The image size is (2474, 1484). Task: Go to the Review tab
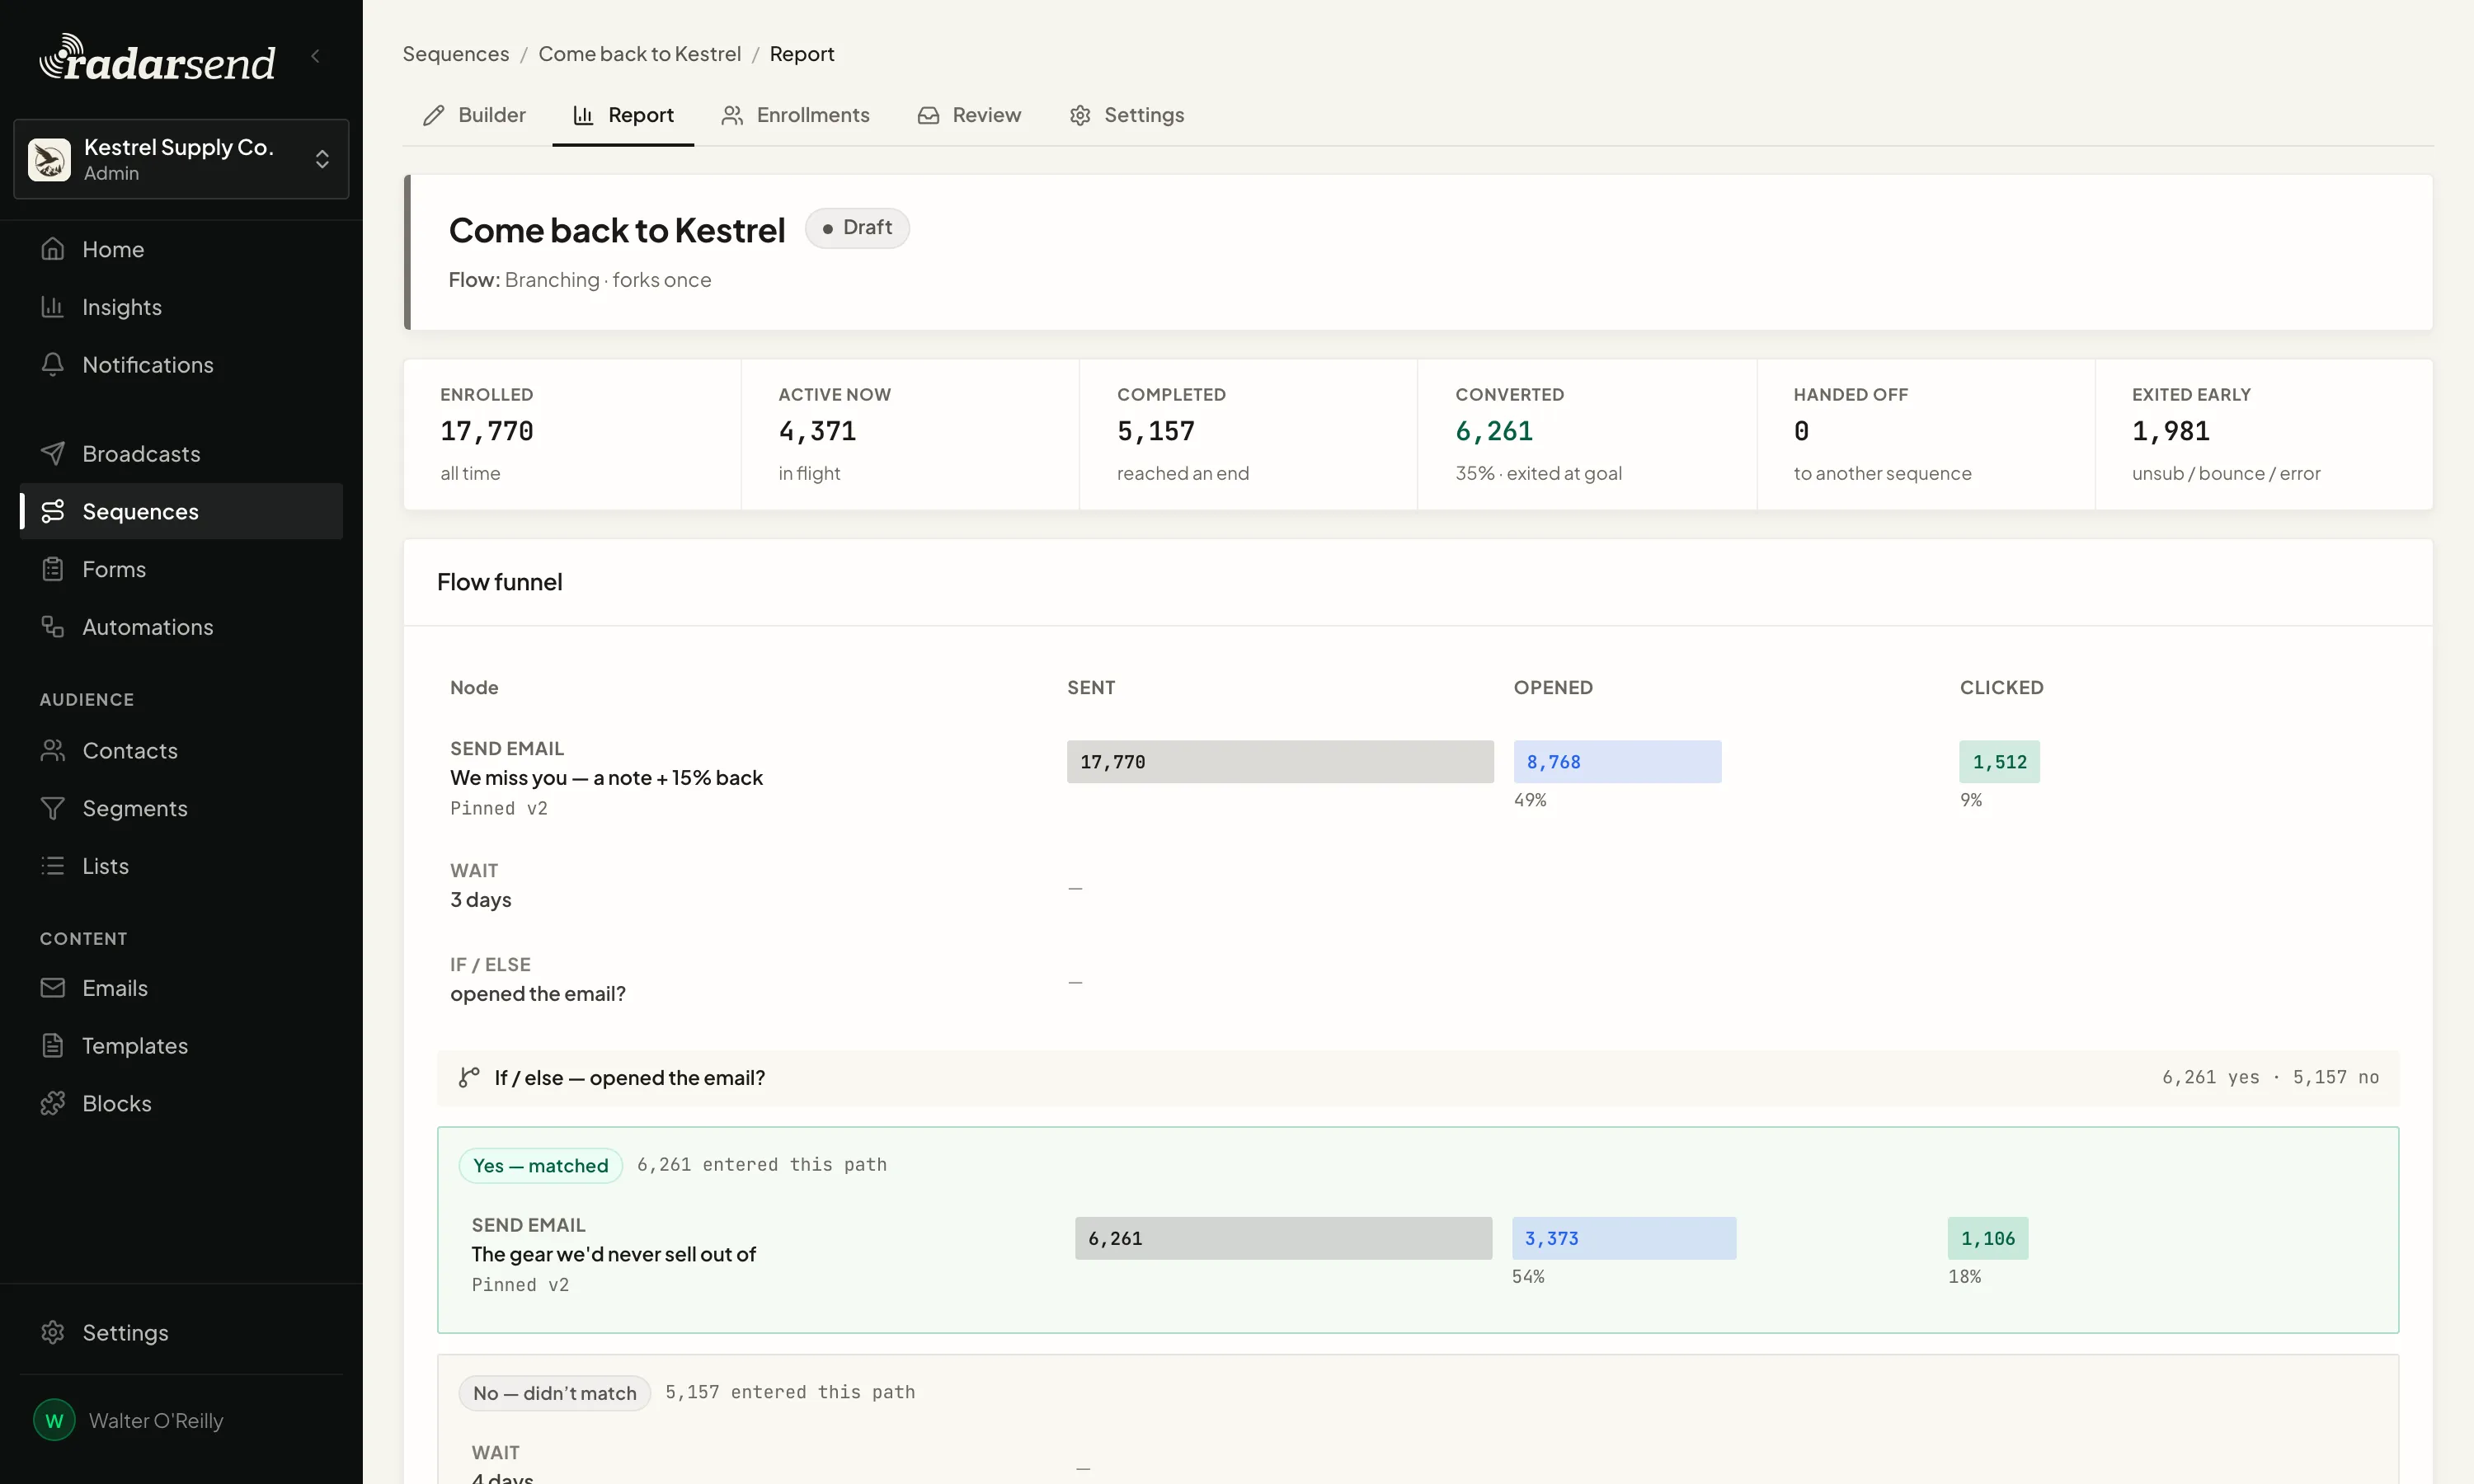pos(969,115)
